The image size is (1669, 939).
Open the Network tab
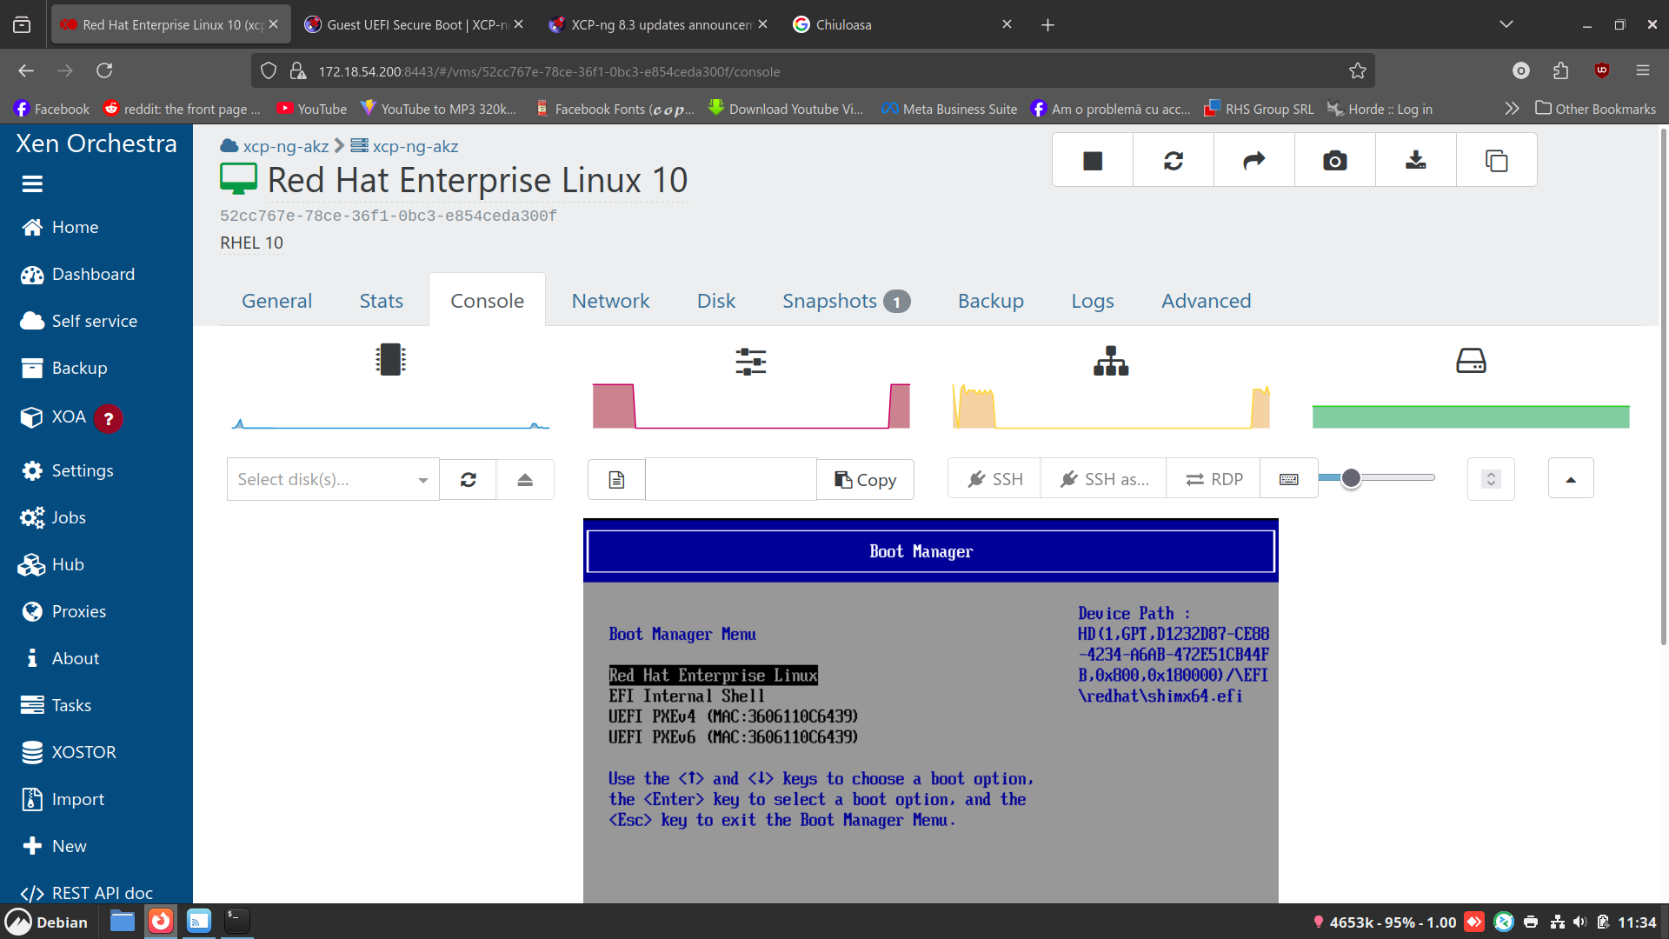click(610, 300)
